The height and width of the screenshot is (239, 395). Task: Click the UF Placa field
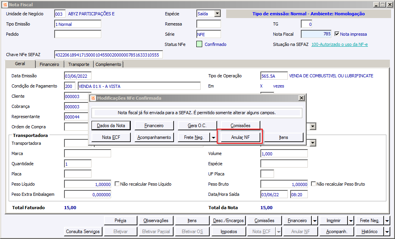(267, 174)
